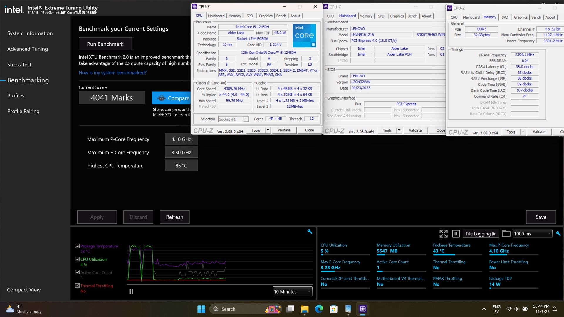Pause the monitoring graph playback
Viewport: 564px width, 317px height.
pos(131,291)
